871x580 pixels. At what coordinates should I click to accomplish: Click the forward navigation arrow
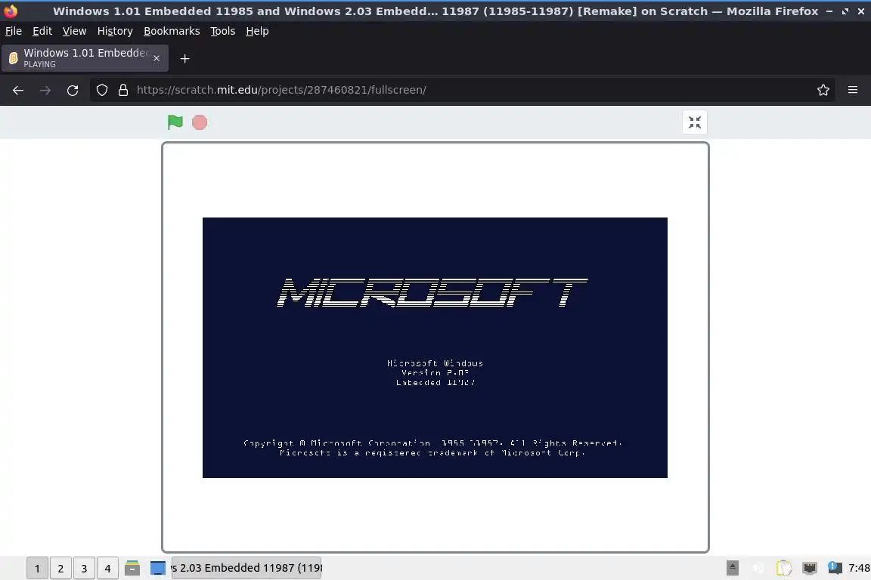[45, 90]
